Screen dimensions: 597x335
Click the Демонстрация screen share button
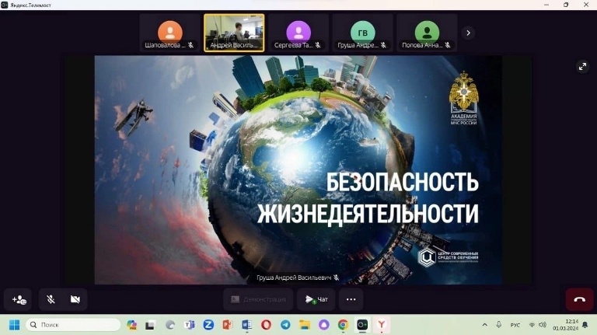pyautogui.click(x=258, y=299)
